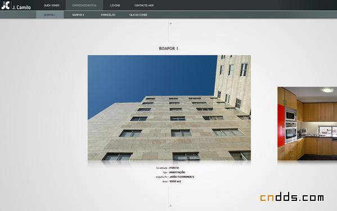337x211 pixels.
Task: Open the Empreendimentos menu item
Action: [84, 6]
